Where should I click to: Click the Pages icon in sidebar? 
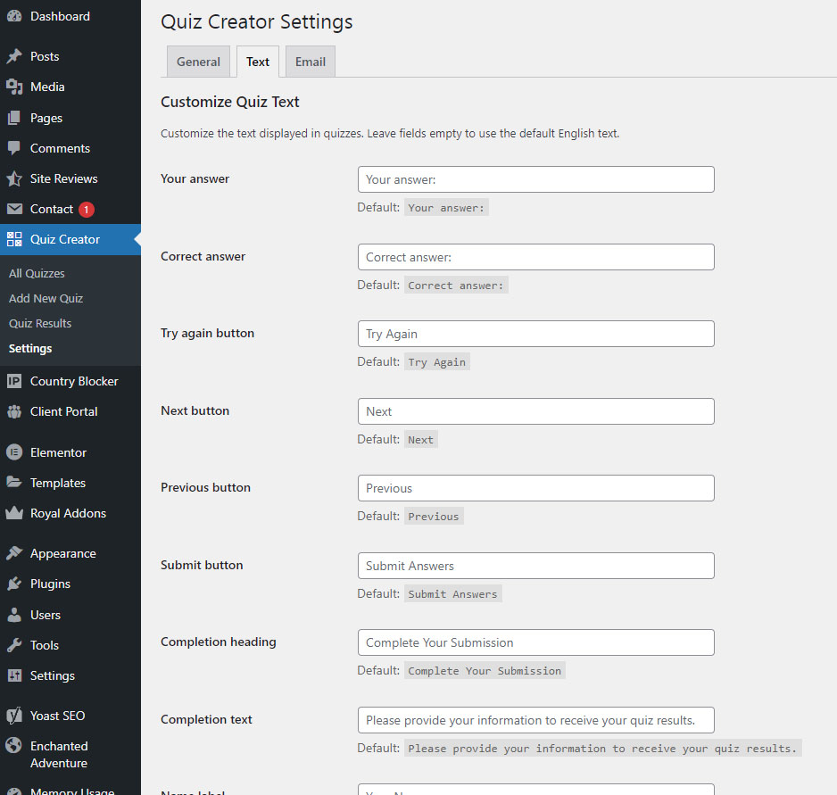pos(14,118)
